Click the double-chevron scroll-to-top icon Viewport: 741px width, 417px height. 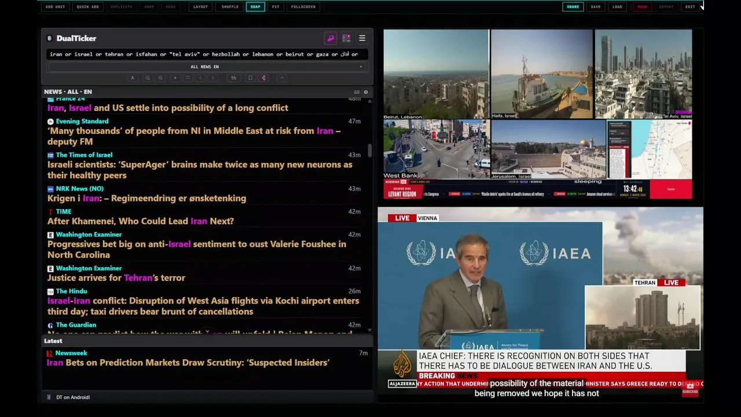188,78
